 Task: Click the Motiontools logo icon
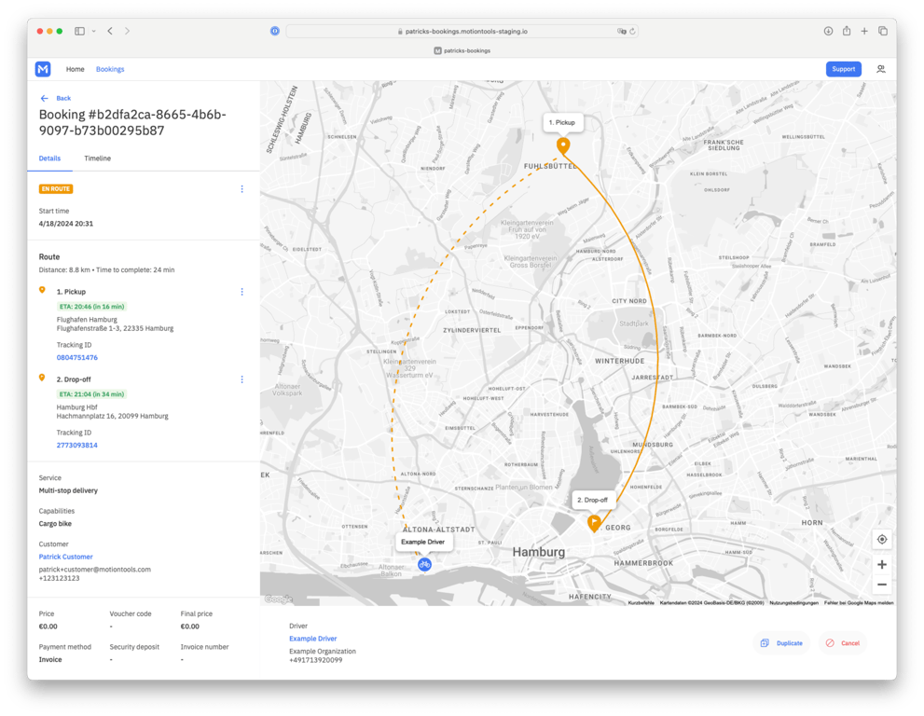coord(43,69)
